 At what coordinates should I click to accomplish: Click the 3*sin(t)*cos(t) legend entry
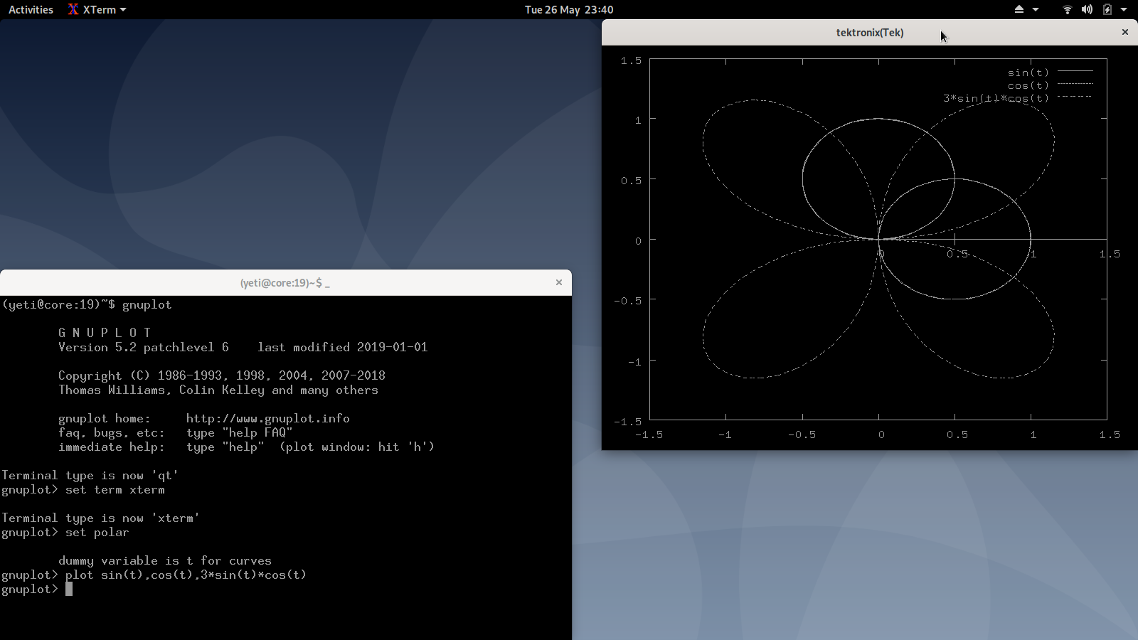(996, 98)
